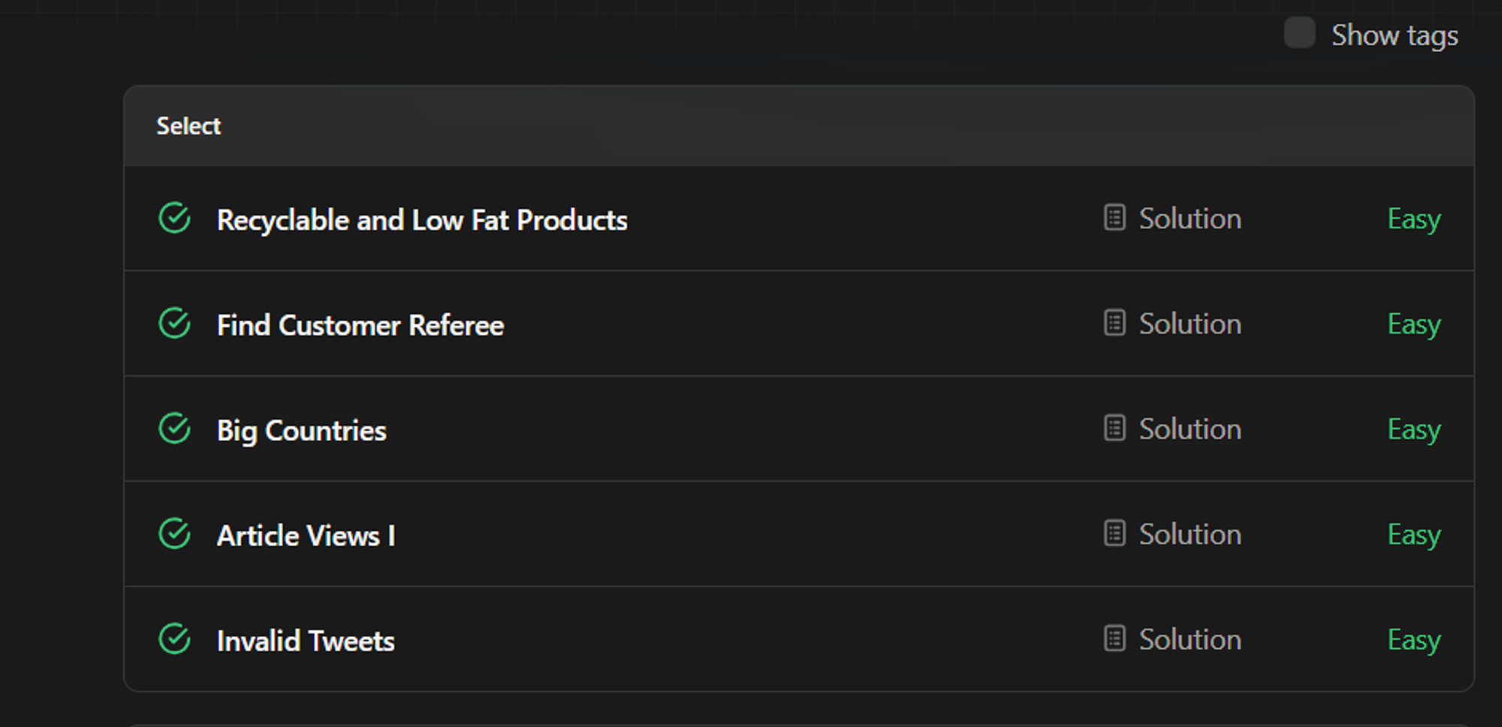This screenshot has height=727, width=1502.
Task: Collapse the Select section header
Action: [189, 125]
